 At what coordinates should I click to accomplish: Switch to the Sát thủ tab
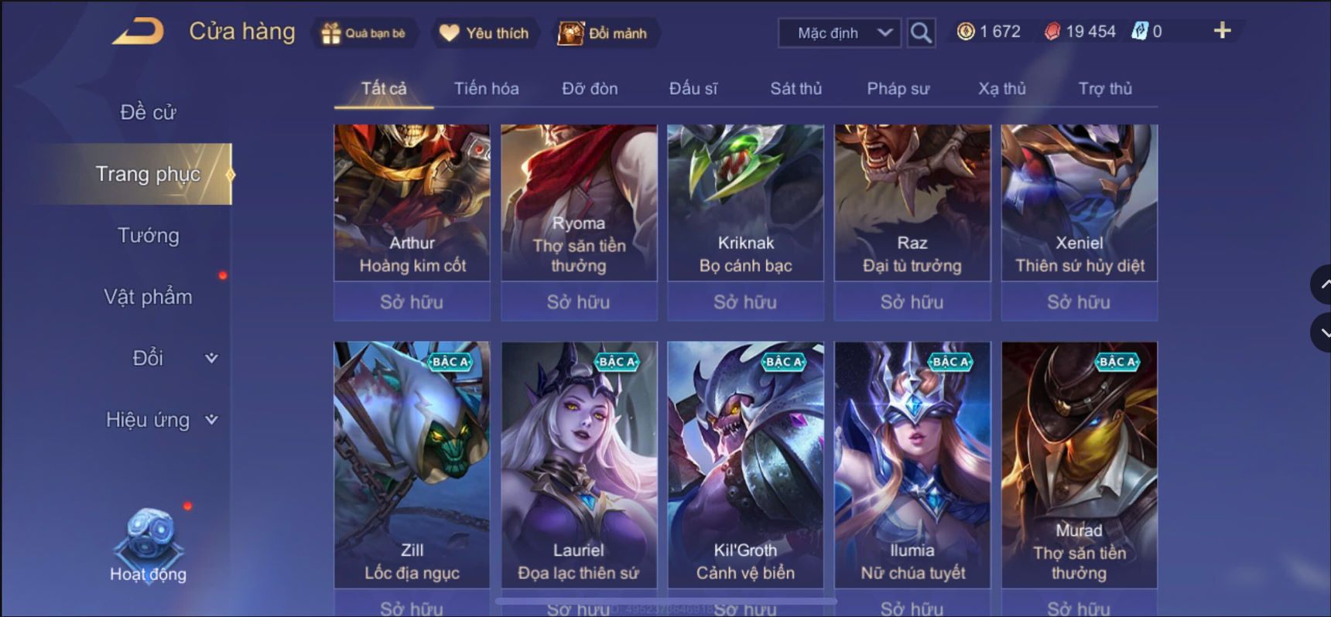[x=796, y=89]
